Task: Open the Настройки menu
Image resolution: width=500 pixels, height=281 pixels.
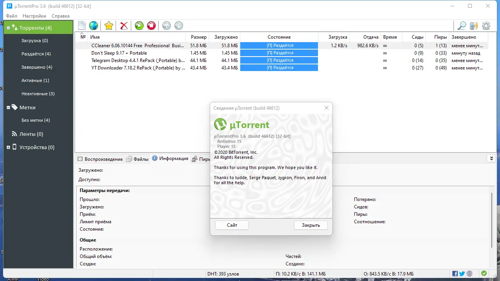Action: click(x=34, y=16)
